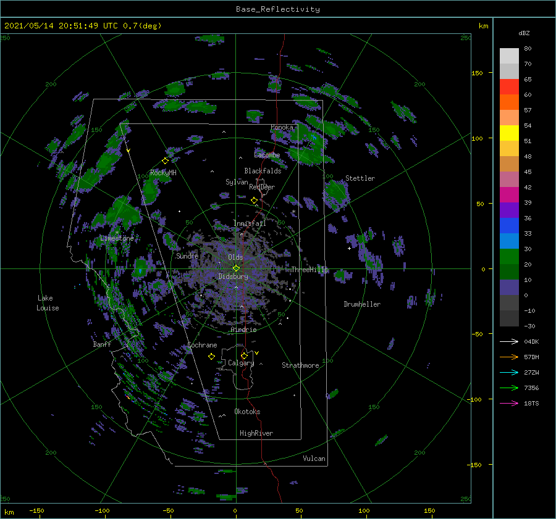Select the red 60-65 dBZ swatch
Screen dimensions: 556x519
[509, 87]
